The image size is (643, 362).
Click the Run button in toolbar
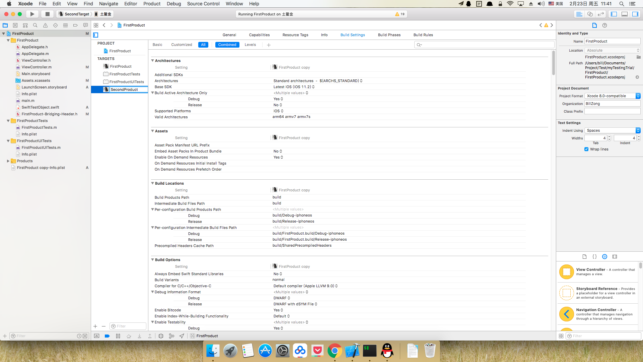32,14
